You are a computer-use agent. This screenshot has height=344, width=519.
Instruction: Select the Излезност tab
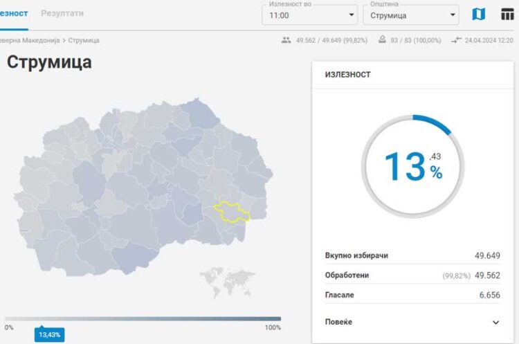click(14, 13)
